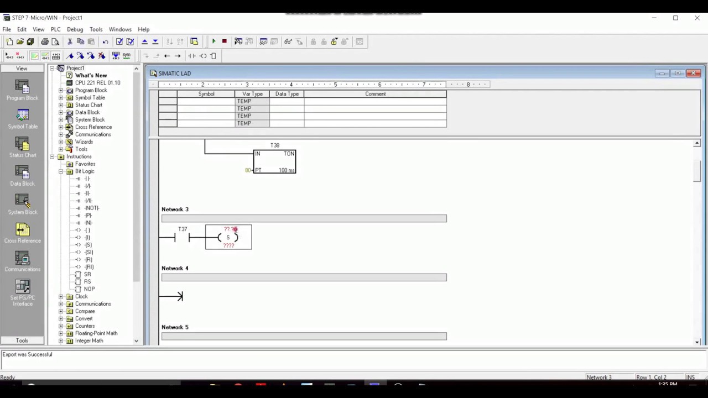Click the Delete Network toolbar icon

[x=20, y=56]
